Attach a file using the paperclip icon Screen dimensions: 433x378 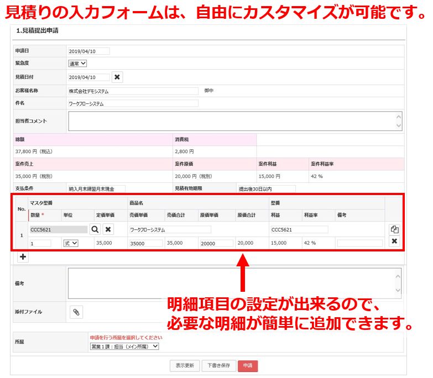(x=76, y=312)
